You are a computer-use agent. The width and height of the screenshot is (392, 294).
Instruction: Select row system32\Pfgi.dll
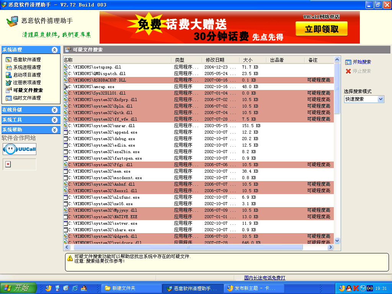click(199, 165)
